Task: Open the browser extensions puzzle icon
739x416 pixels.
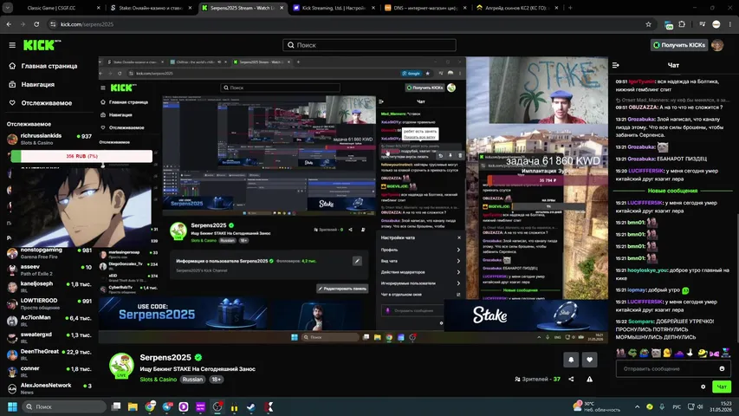Action: [682, 24]
